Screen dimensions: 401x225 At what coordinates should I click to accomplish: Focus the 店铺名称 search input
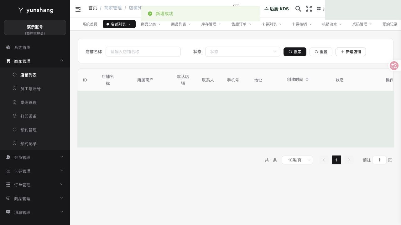[143, 52]
